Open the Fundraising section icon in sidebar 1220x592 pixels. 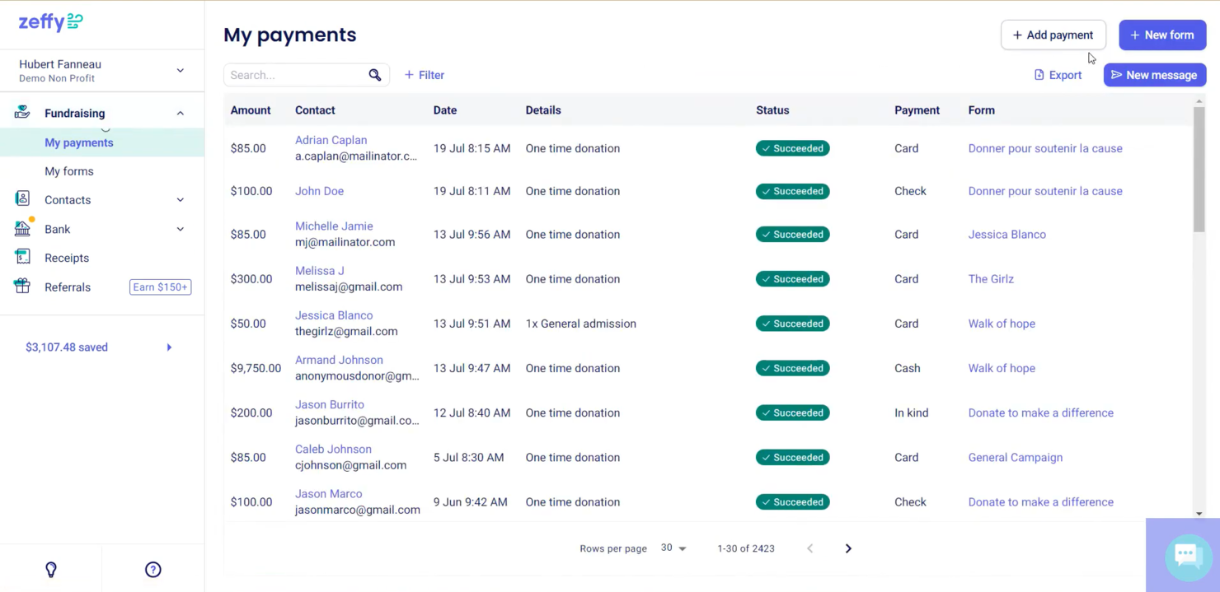coord(22,112)
